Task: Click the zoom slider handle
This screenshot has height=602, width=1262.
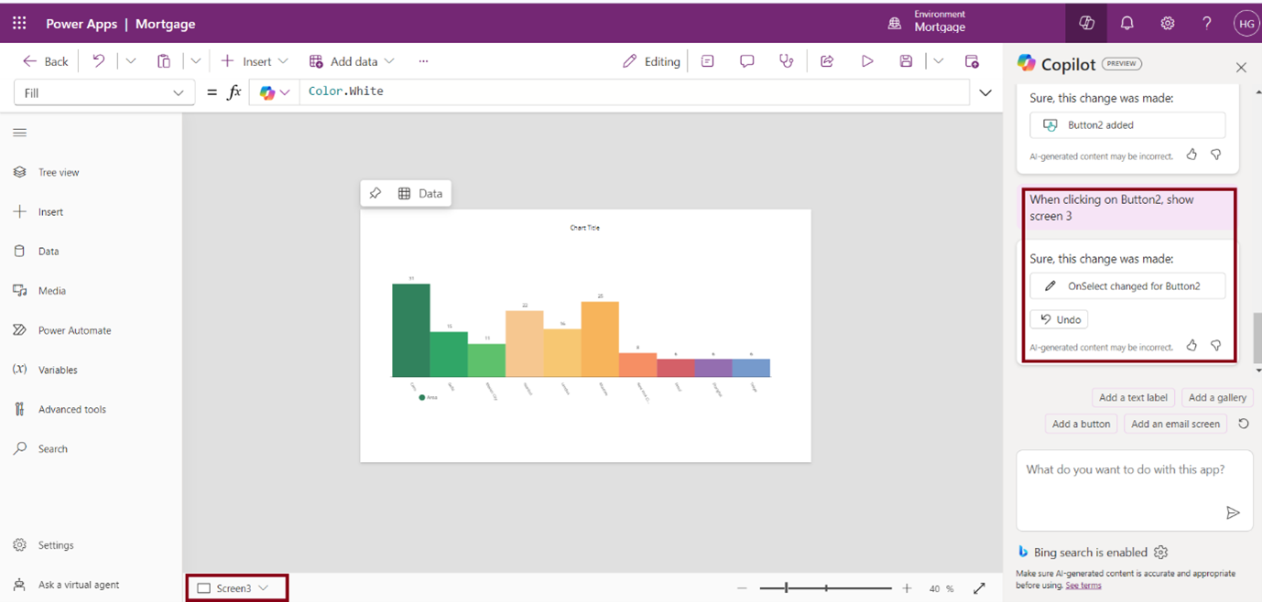Action: (787, 588)
